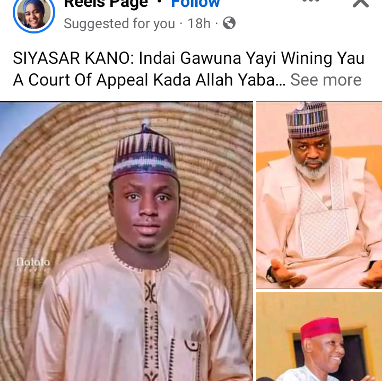Screen dimensions: 382x381
Task: Open the three-dot post options menu
Action: coord(310,1)
